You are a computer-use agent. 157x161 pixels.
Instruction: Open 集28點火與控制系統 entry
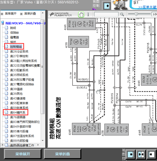tap(24, 61)
